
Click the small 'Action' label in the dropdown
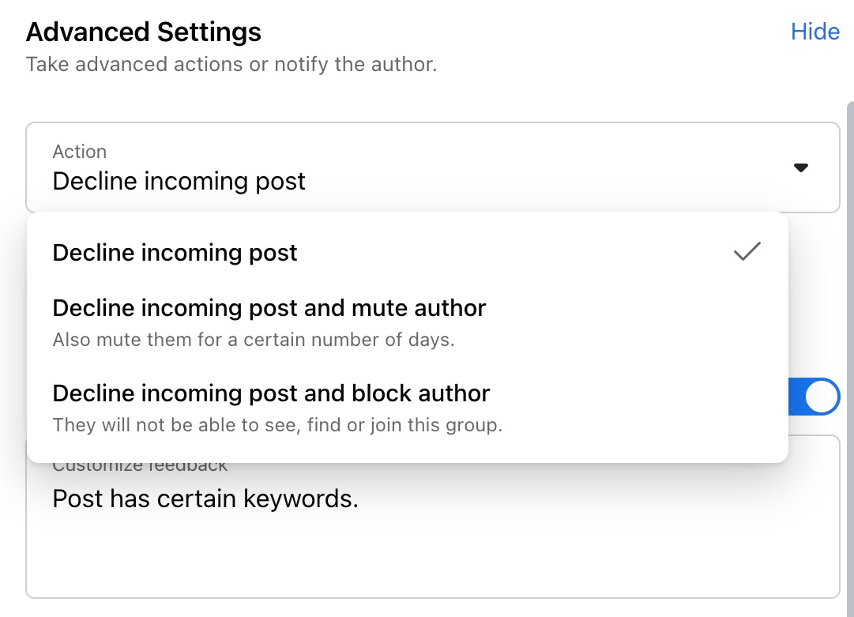pos(80,152)
